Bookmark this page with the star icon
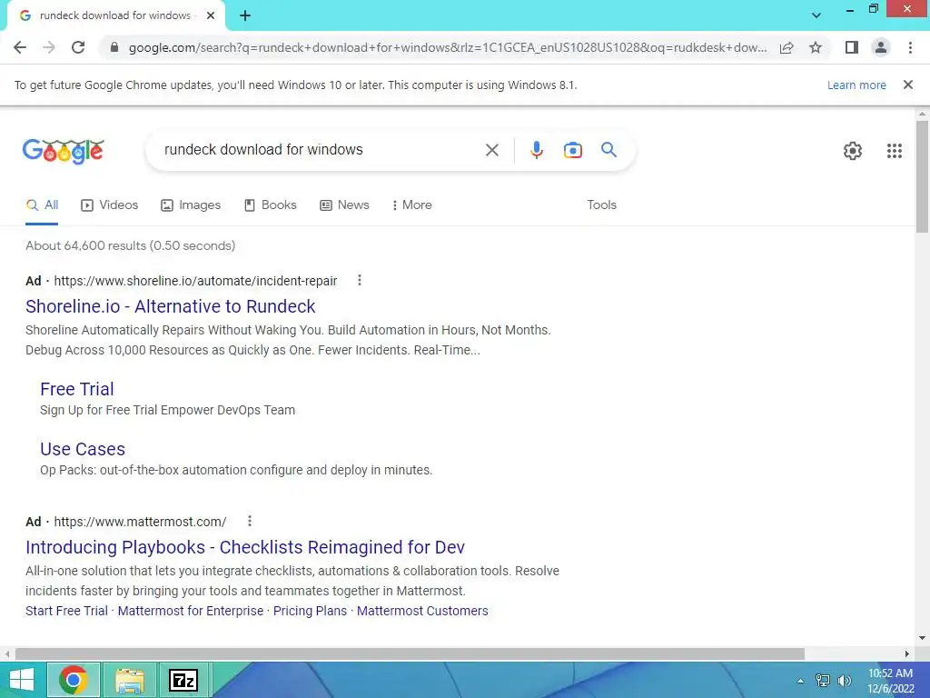Screen dimensions: 930x698 click(x=816, y=47)
